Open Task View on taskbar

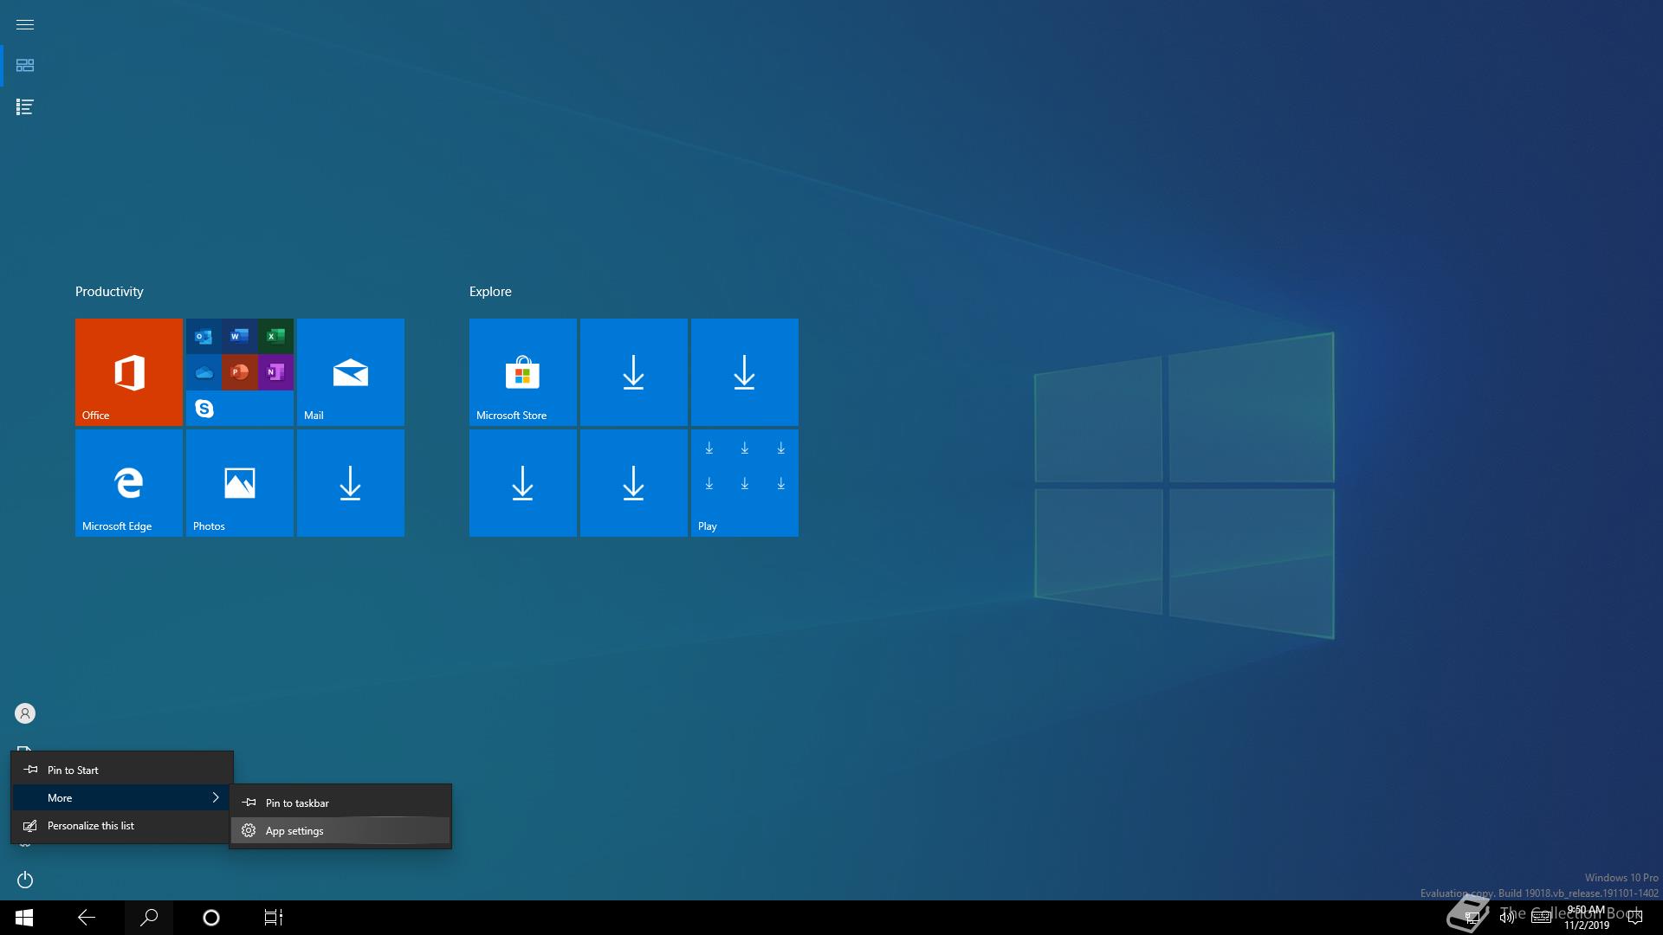tap(274, 918)
